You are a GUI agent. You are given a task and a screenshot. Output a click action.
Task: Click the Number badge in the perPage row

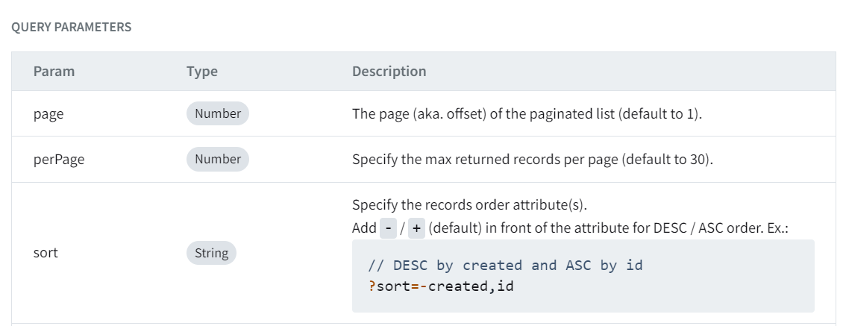tap(218, 159)
